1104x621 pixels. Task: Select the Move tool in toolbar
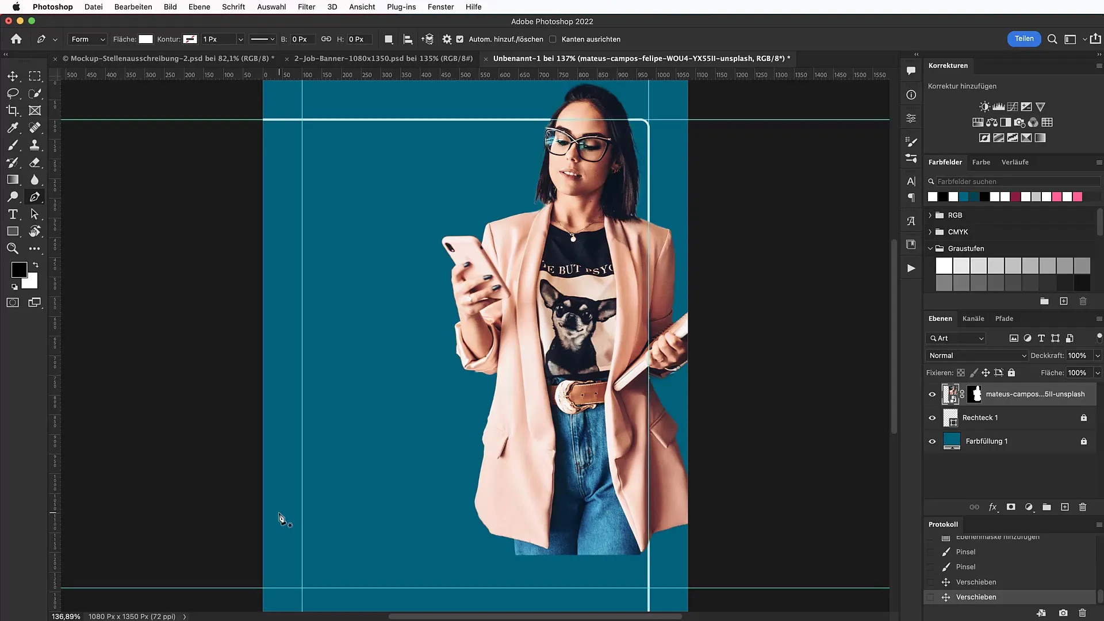pyautogui.click(x=11, y=76)
